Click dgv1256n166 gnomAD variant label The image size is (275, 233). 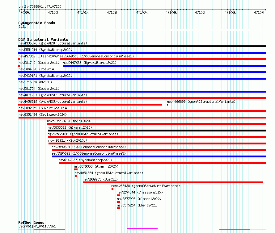(x=83, y=134)
